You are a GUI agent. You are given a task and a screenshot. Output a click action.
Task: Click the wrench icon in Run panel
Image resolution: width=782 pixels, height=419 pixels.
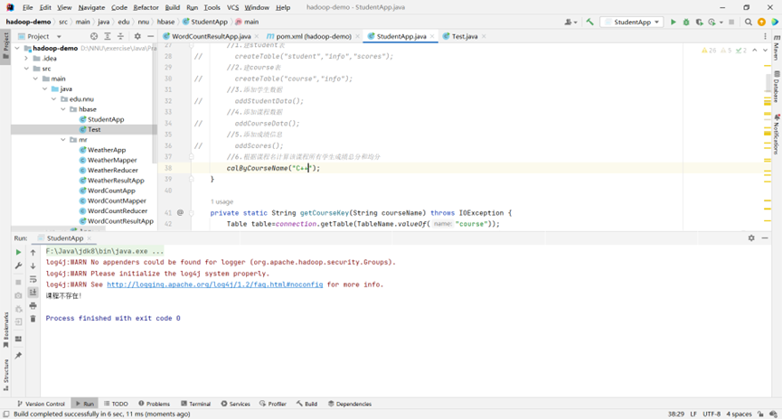(x=18, y=265)
